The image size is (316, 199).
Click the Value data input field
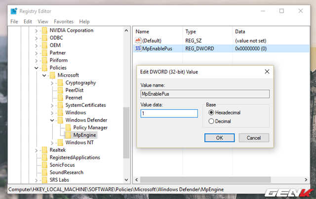169,113
